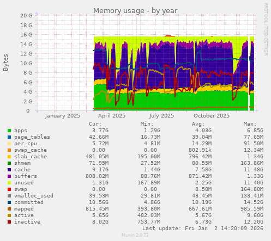Select the 'page_tables' legend label
The height and width of the screenshot is (241, 271).
click(x=32, y=137)
